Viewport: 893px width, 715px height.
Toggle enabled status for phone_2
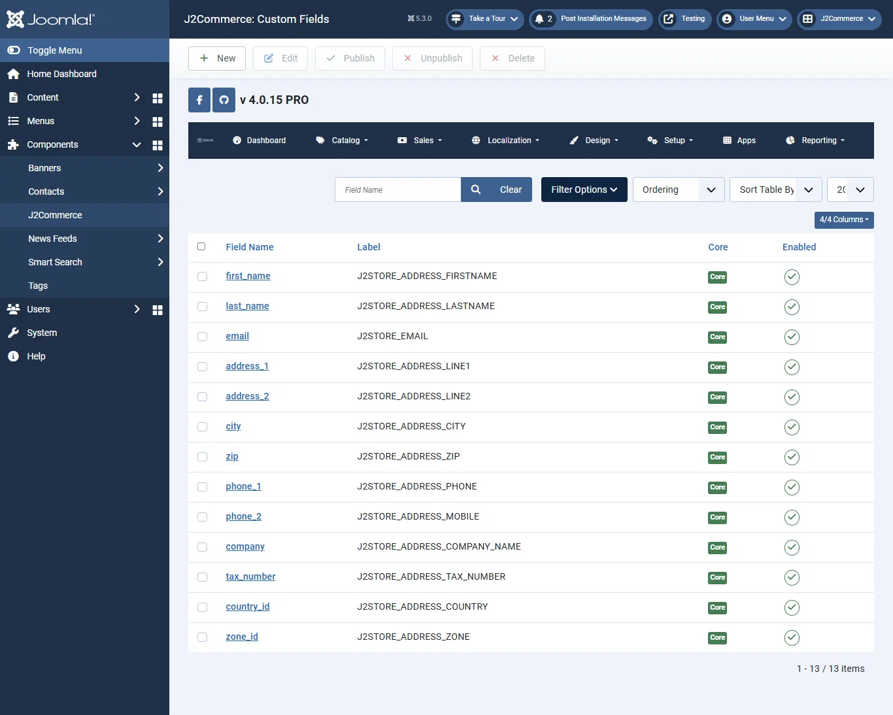792,518
